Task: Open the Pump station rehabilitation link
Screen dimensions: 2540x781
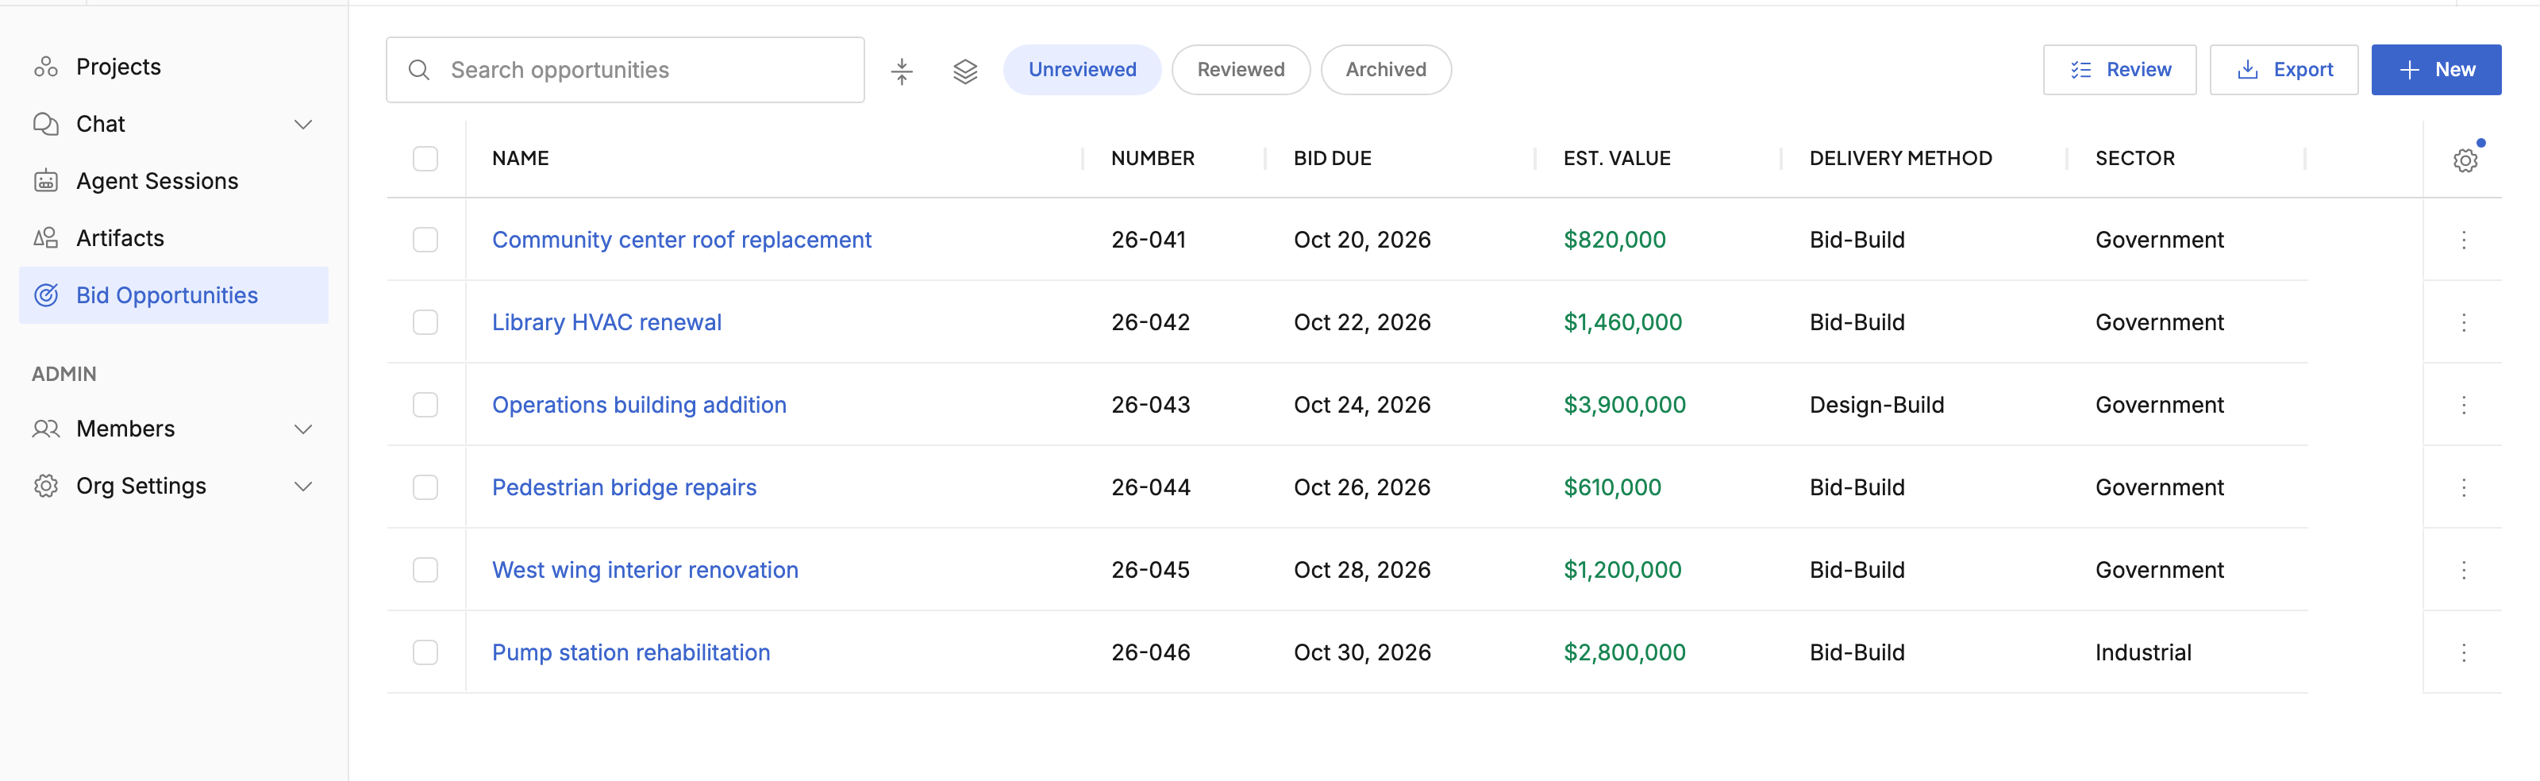Action: click(631, 652)
